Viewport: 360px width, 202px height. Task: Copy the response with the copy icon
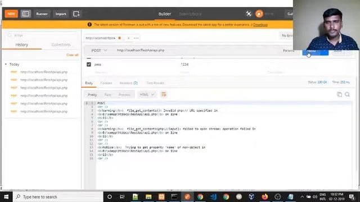point(339,94)
